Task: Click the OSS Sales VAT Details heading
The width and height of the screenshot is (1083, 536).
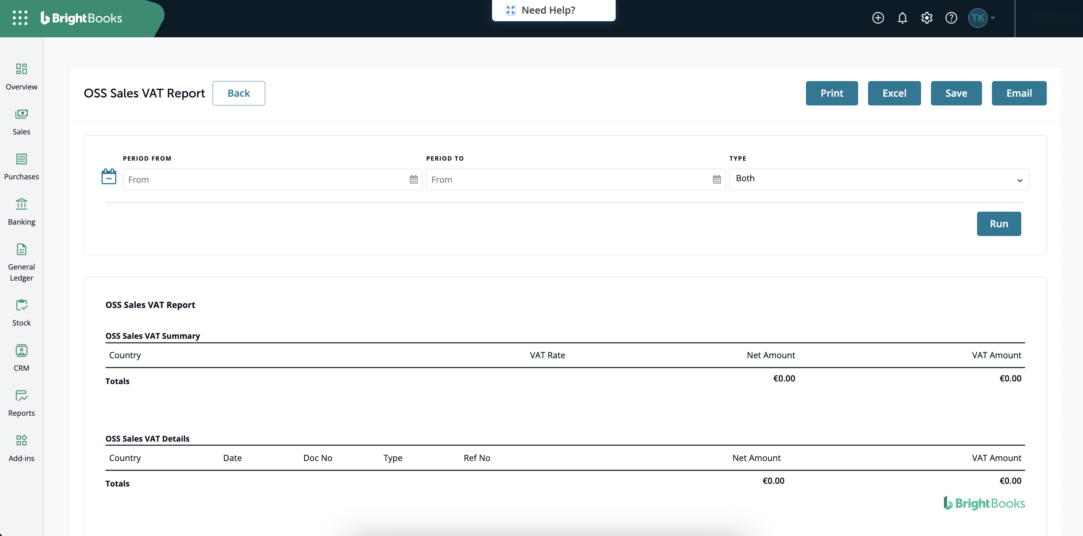Action: 147,439
